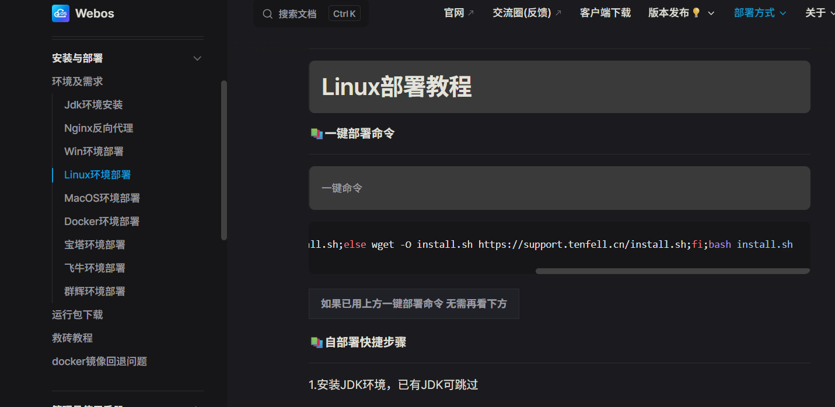Select 宝塔环境部署 in the sidebar
The image size is (835, 407).
95,245
